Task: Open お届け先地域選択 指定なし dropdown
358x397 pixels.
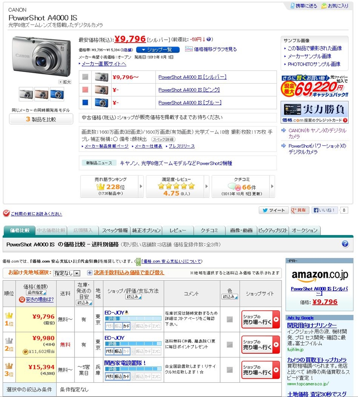Action: 67,273
